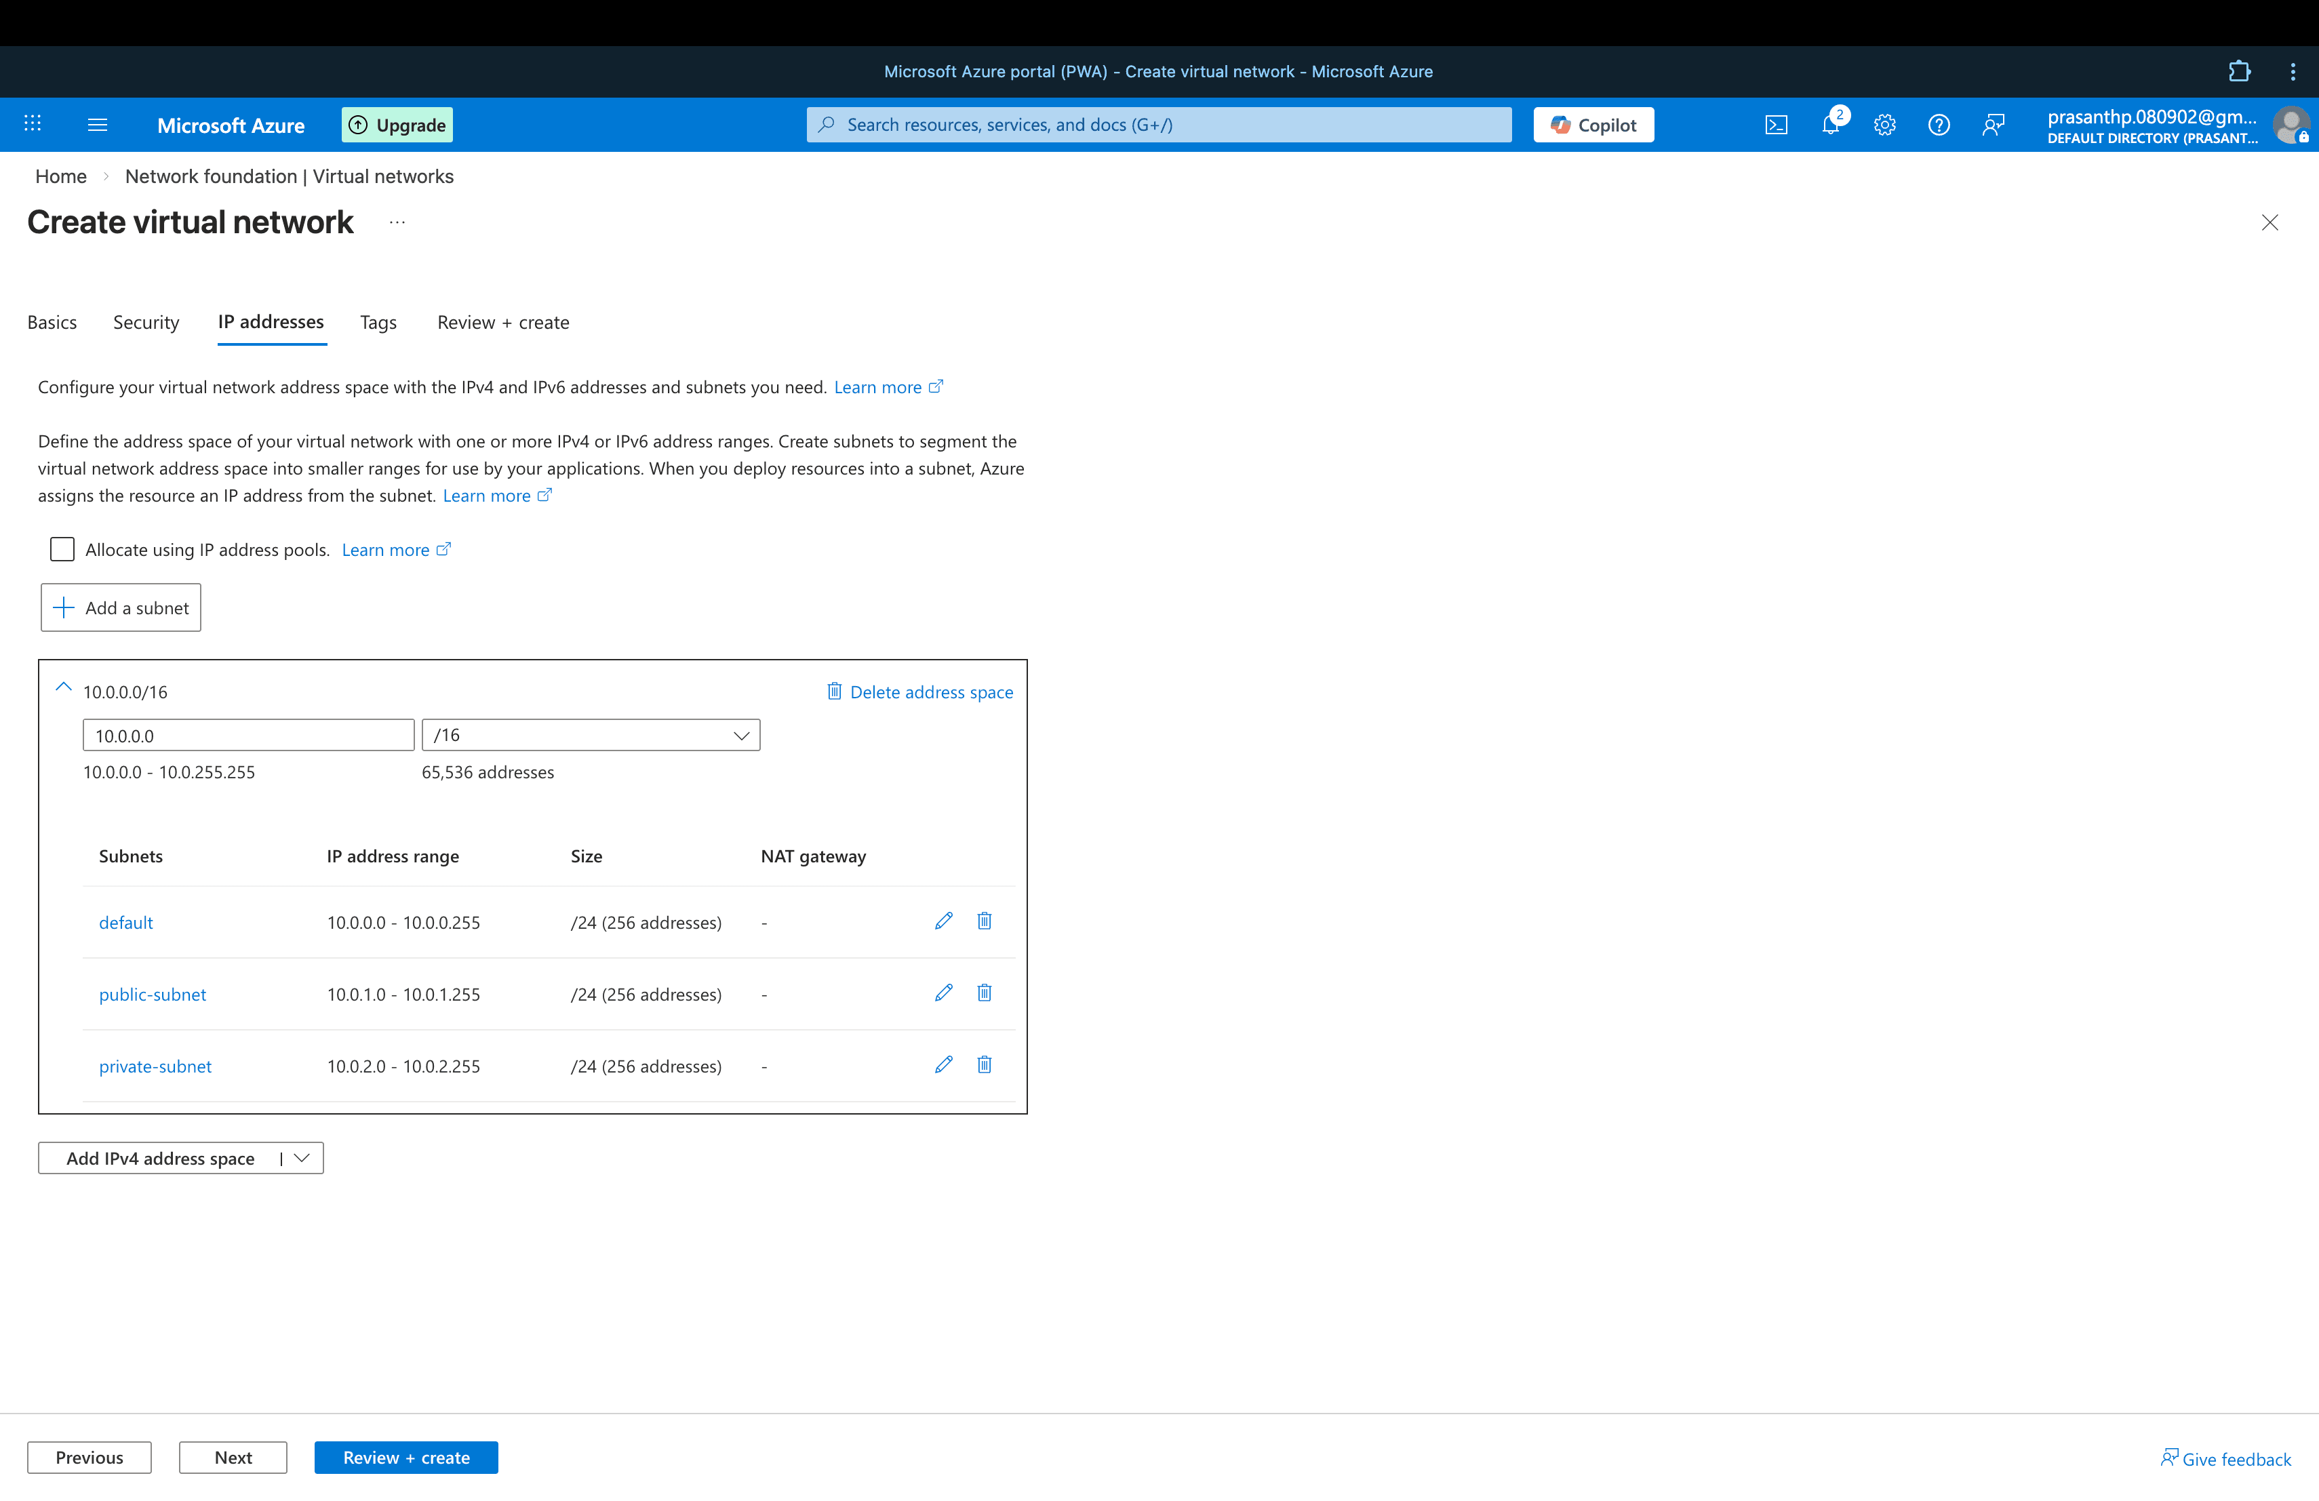2319x1501 pixels.
Task: Delete the private-subnet via trash icon
Action: pos(984,1064)
